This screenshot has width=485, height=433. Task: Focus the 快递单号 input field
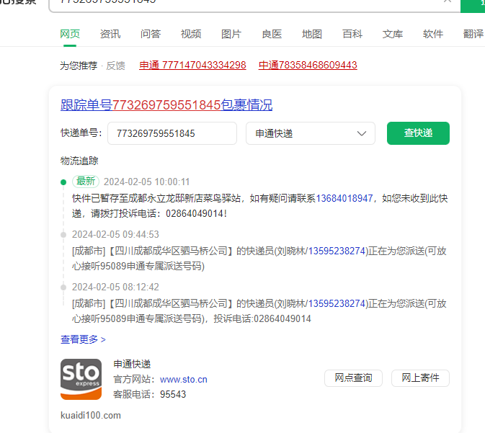[x=172, y=133]
